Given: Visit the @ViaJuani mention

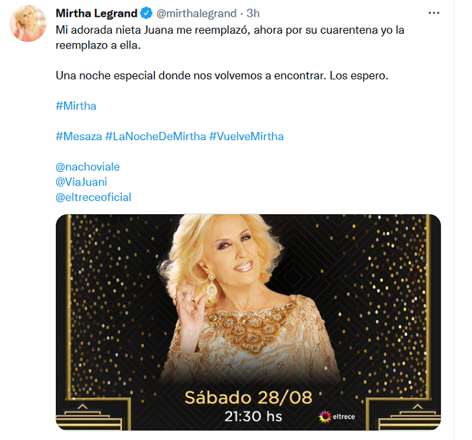Looking at the screenshot, I should coord(82,182).
